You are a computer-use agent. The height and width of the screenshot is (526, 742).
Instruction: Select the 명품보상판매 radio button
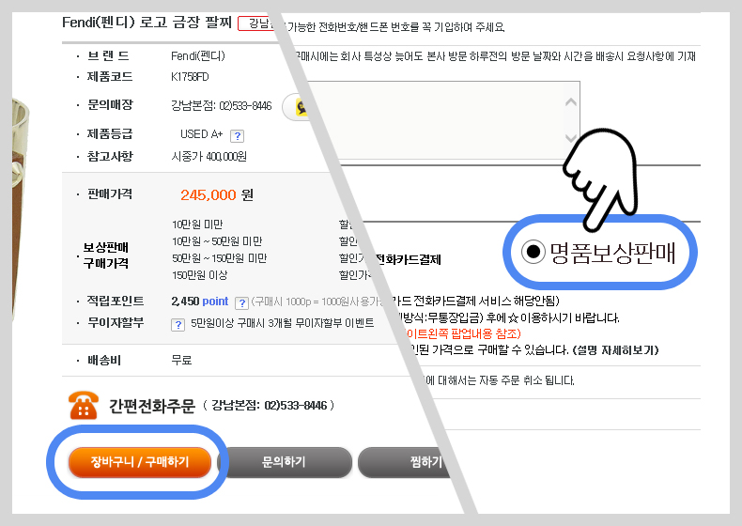[x=533, y=251]
